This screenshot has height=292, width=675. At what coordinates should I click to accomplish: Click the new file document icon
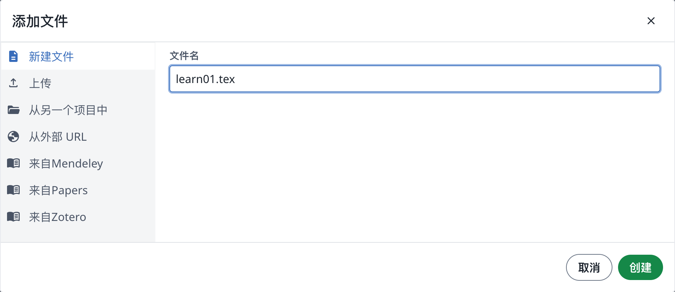tap(13, 56)
